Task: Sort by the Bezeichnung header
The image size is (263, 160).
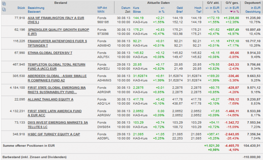Action: 36,7
